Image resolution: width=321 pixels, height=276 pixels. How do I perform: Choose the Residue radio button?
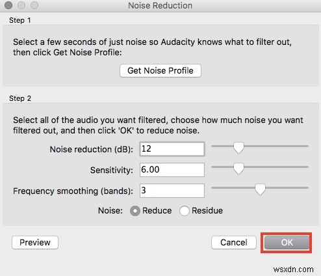click(x=185, y=211)
